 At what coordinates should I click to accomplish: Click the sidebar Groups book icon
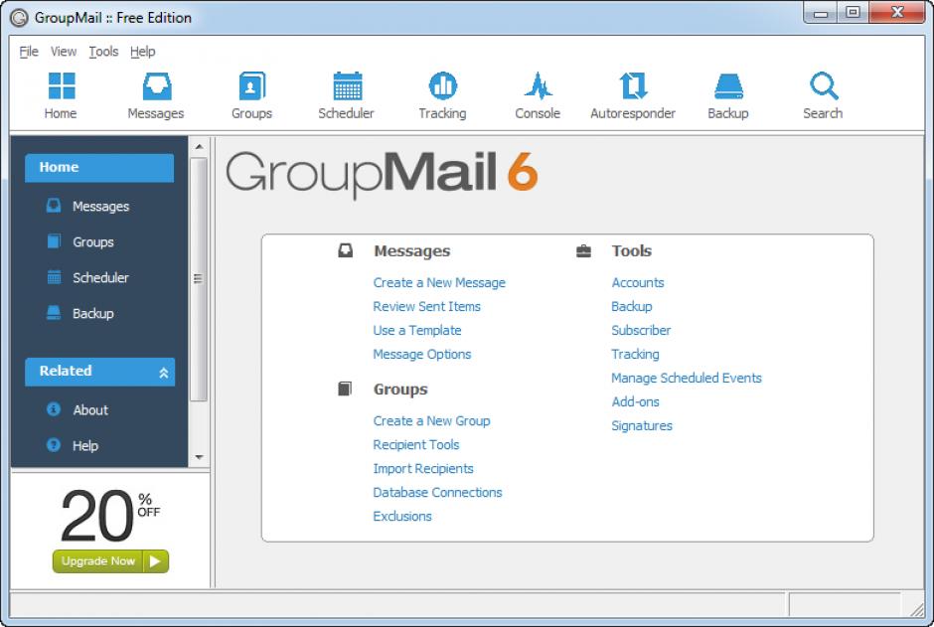pyautogui.click(x=54, y=241)
